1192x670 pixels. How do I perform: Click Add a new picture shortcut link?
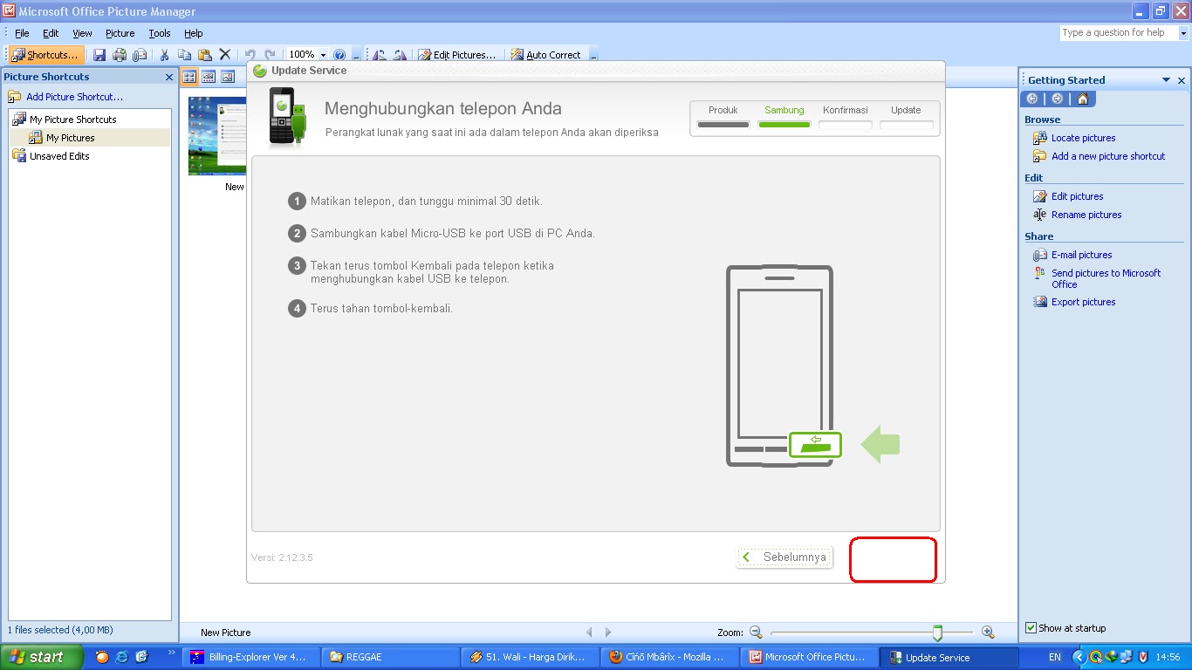click(1108, 156)
